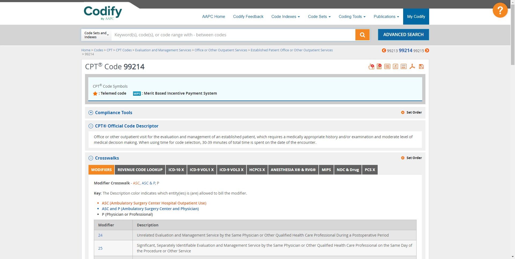This screenshot has width=515, height=259.
Task: Click Evaluation and Management Services breadcrumb
Action: (163, 50)
